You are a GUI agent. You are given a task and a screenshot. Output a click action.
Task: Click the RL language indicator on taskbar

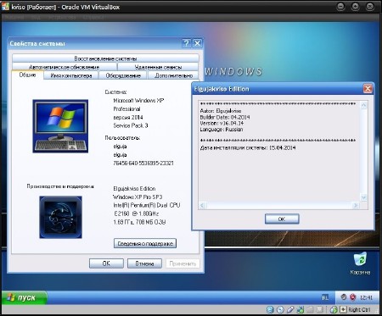click(x=325, y=297)
